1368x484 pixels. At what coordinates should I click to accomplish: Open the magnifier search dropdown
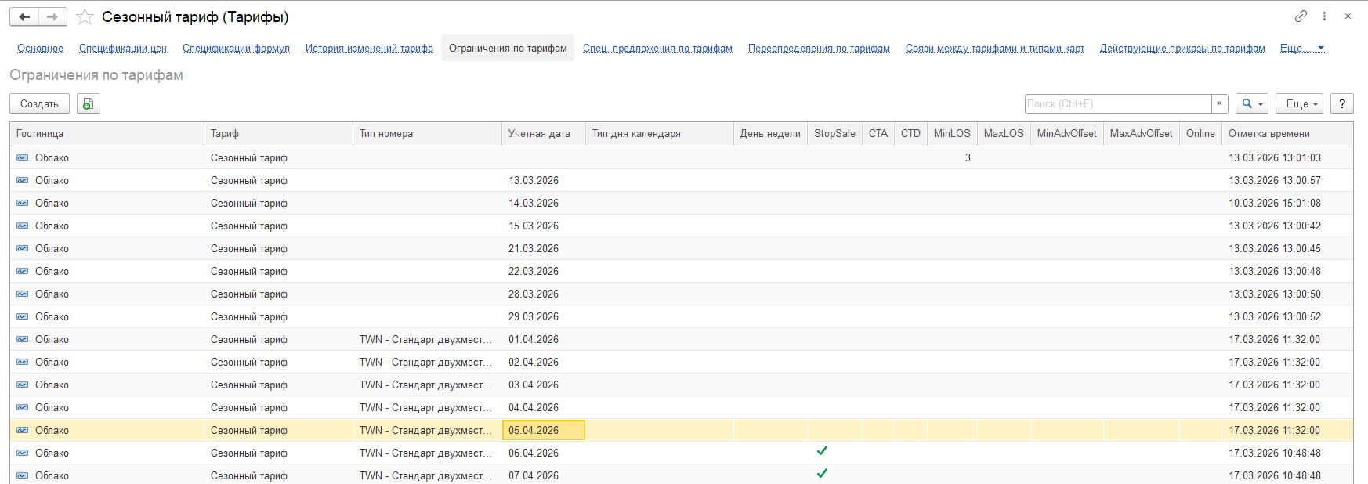(x=1252, y=103)
